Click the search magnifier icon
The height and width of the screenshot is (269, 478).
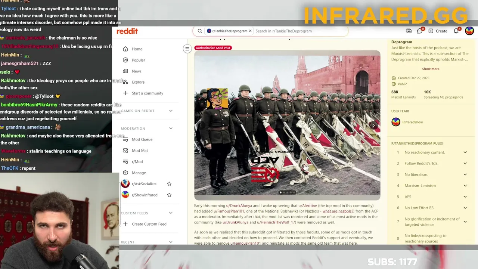pyautogui.click(x=200, y=31)
